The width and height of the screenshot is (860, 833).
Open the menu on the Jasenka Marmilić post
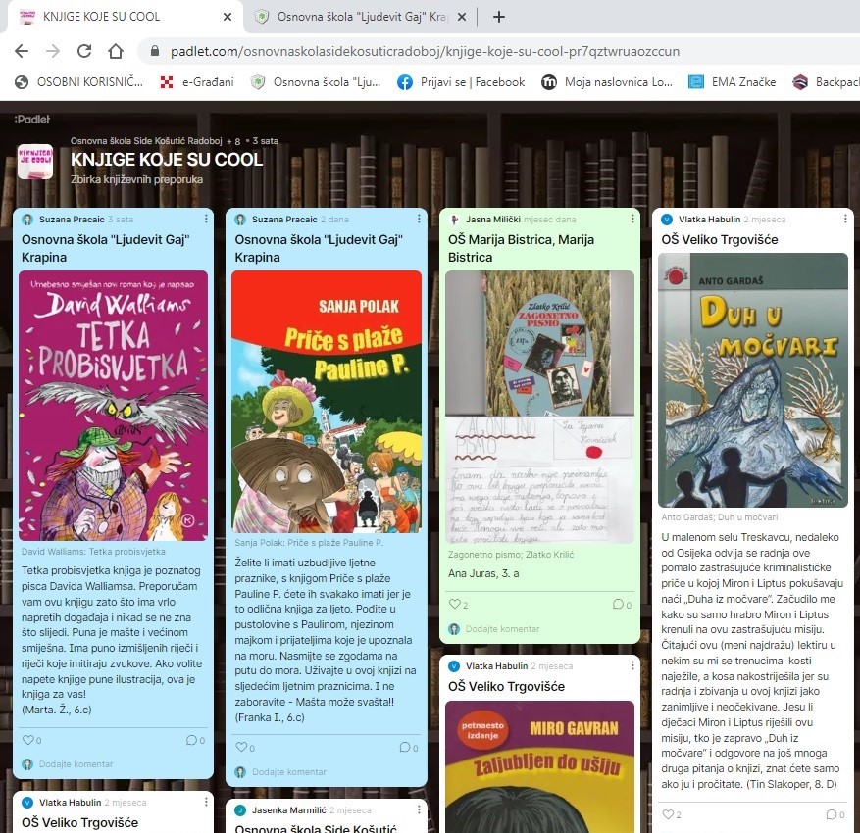[419, 809]
